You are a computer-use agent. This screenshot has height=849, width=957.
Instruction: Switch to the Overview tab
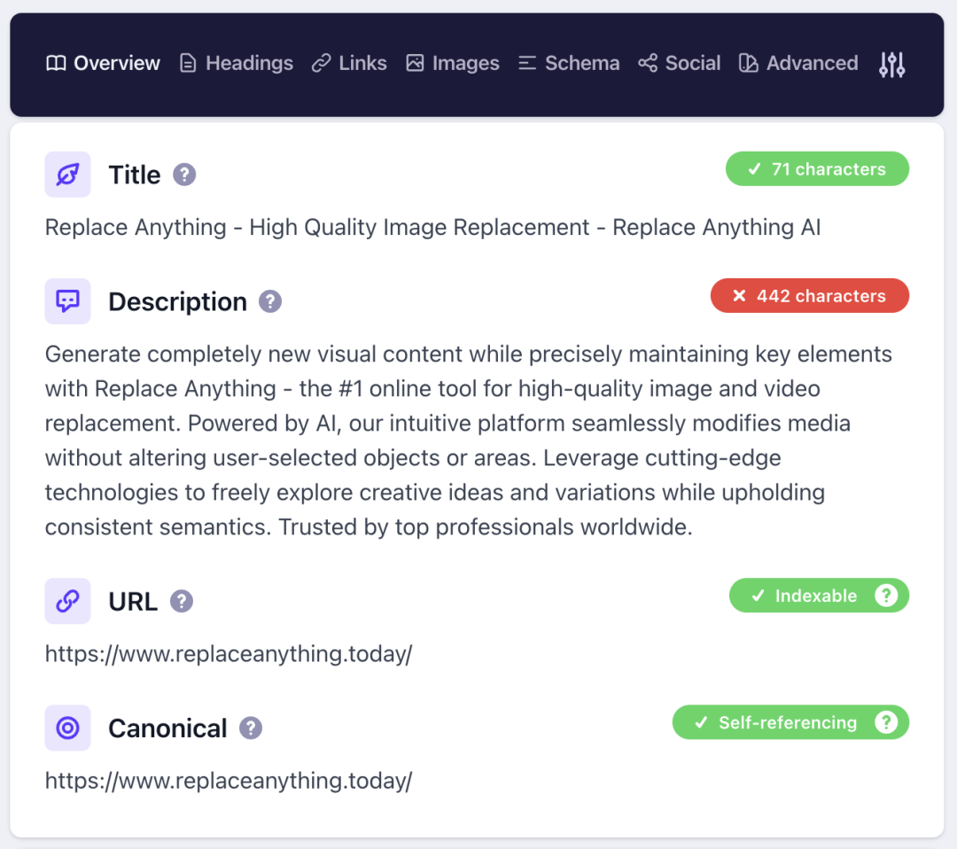[x=103, y=63]
